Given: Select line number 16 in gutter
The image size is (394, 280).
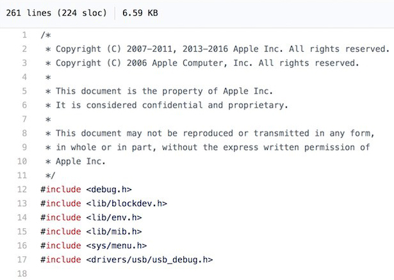Looking at the screenshot, I should pos(22,245).
